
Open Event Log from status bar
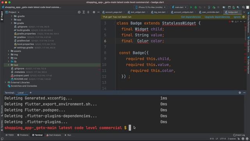coord(239,135)
